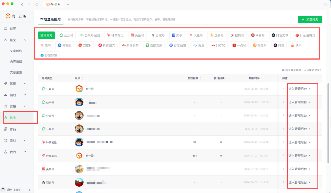Image resolution: width=331 pixels, height=193 pixels.
Task: Filter accounts by 视频号
Action: tap(260, 45)
